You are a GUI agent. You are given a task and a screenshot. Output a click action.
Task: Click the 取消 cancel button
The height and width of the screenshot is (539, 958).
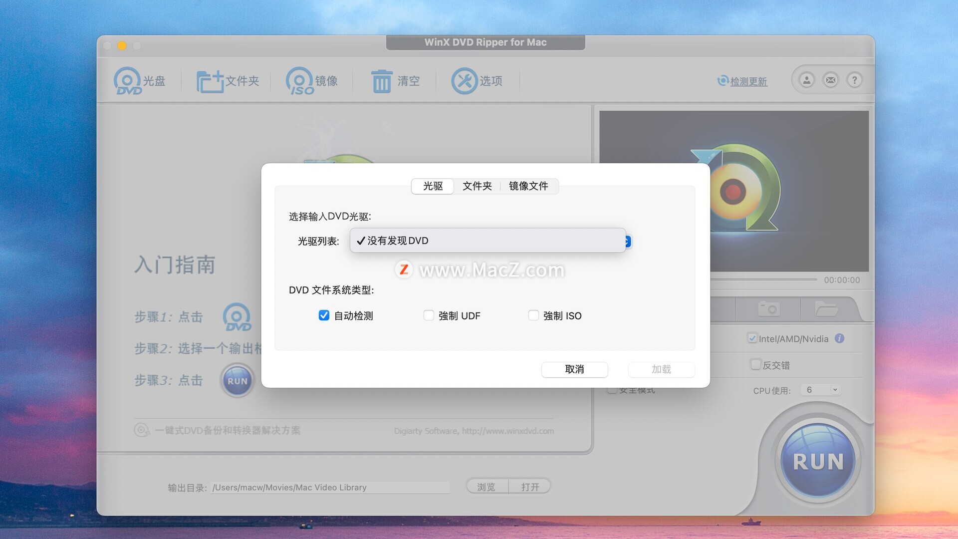click(x=574, y=369)
